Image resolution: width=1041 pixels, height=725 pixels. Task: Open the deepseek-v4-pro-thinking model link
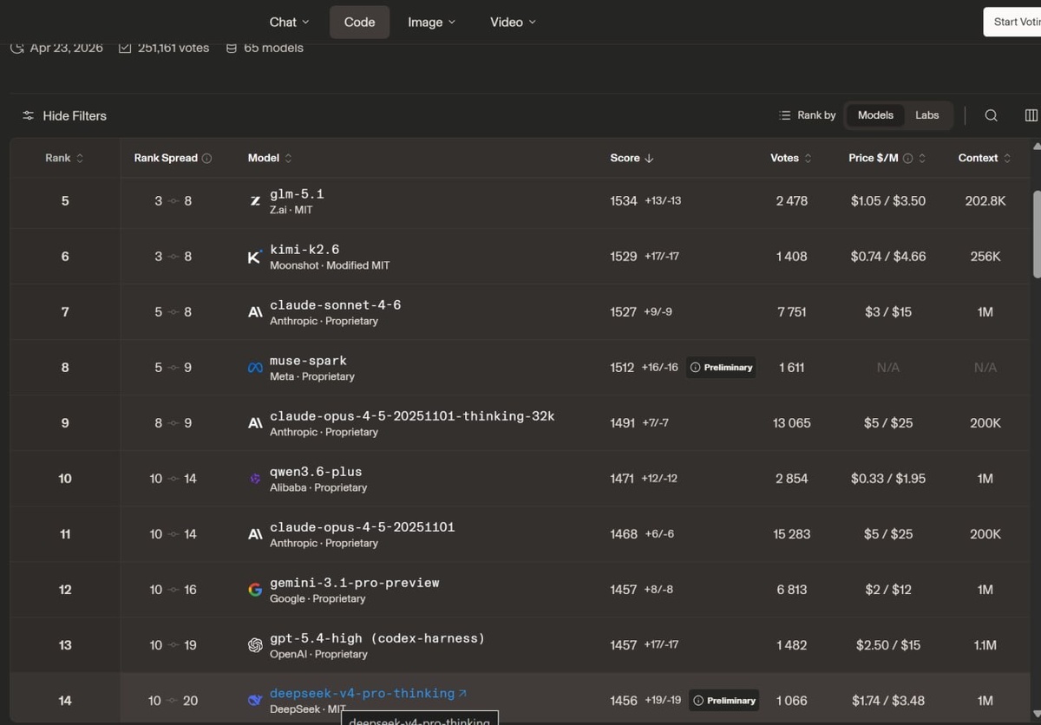point(362,694)
